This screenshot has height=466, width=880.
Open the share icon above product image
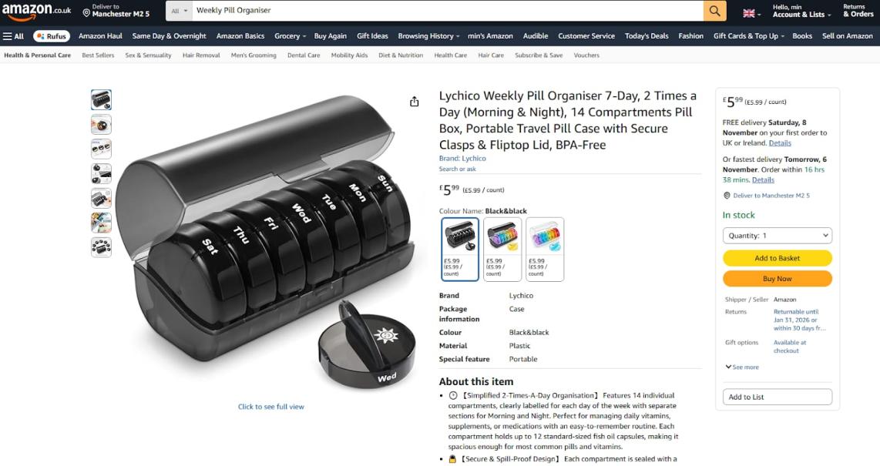tap(414, 102)
